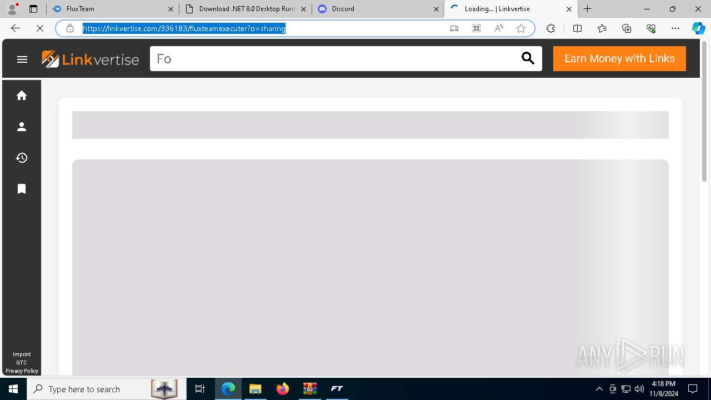Open the Profile sidebar icon
The width and height of the screenshot is (711, 400).
click(x=22, y=127)
